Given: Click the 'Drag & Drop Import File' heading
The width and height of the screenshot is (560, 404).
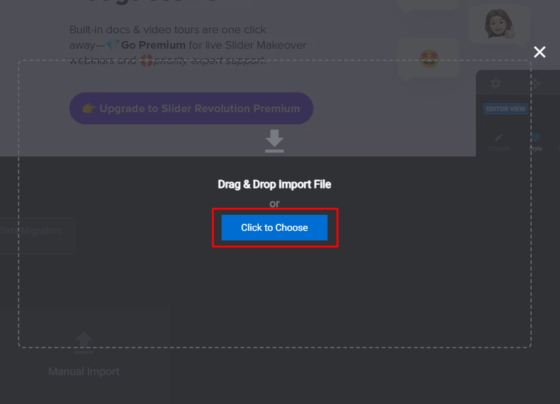Looking at the screenshot, I should (x=274, y=184).
